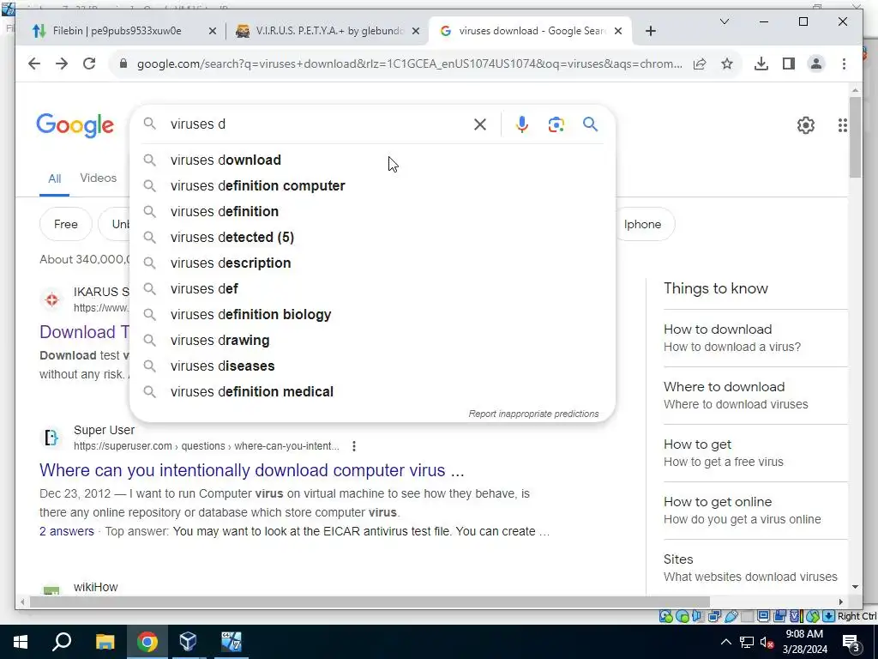
Task: Pick the bare 'viruses definition' suggestion
Action: pyautogui.click(x=372, y=211)
